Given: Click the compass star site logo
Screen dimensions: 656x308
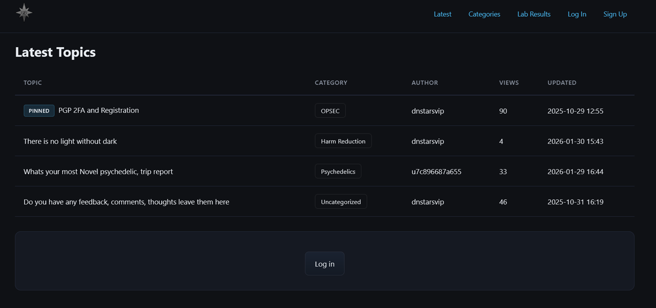Looking at the screenshot, I should coord(23,12).
